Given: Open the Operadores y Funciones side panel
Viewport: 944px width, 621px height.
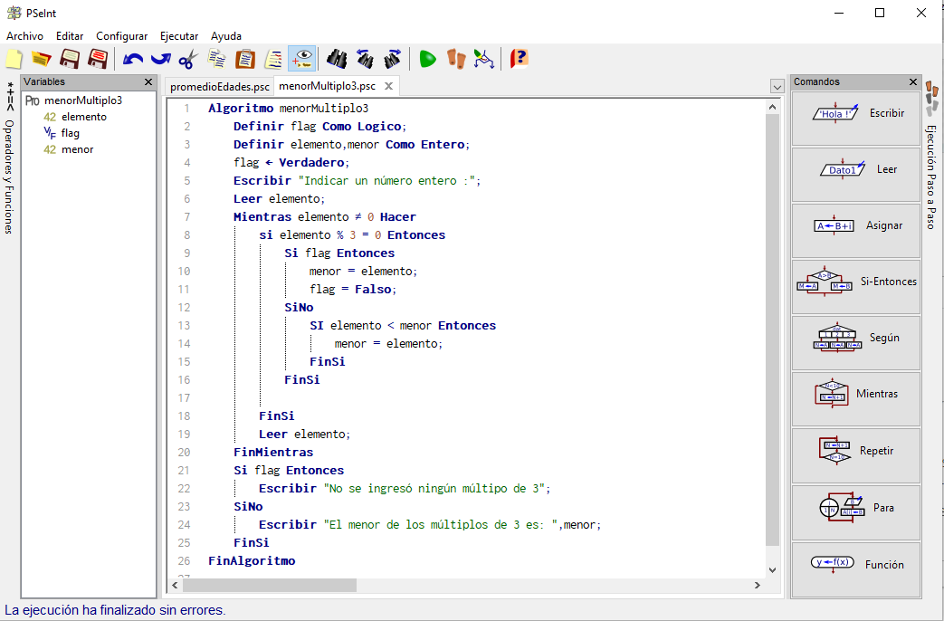Looking at the screenshot, I should coord(9,158).
